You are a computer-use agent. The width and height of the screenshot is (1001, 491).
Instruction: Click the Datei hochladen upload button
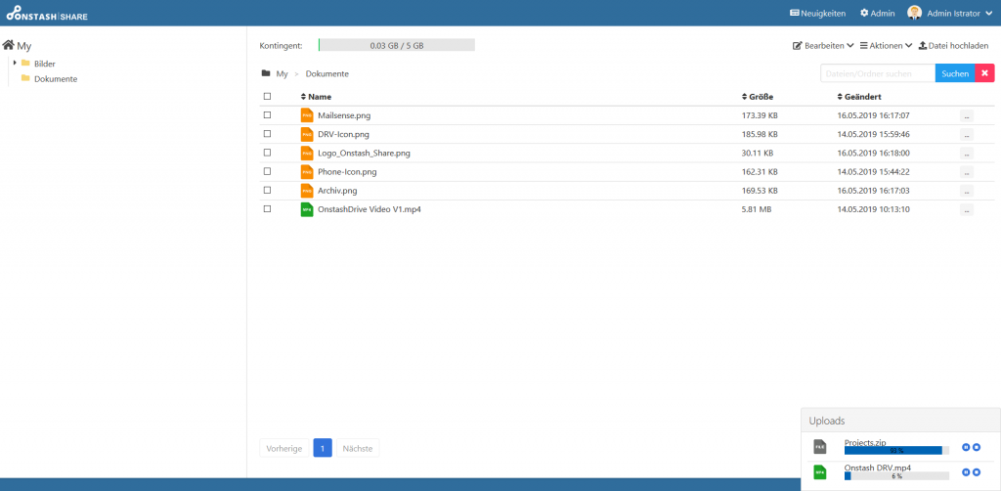953,46
